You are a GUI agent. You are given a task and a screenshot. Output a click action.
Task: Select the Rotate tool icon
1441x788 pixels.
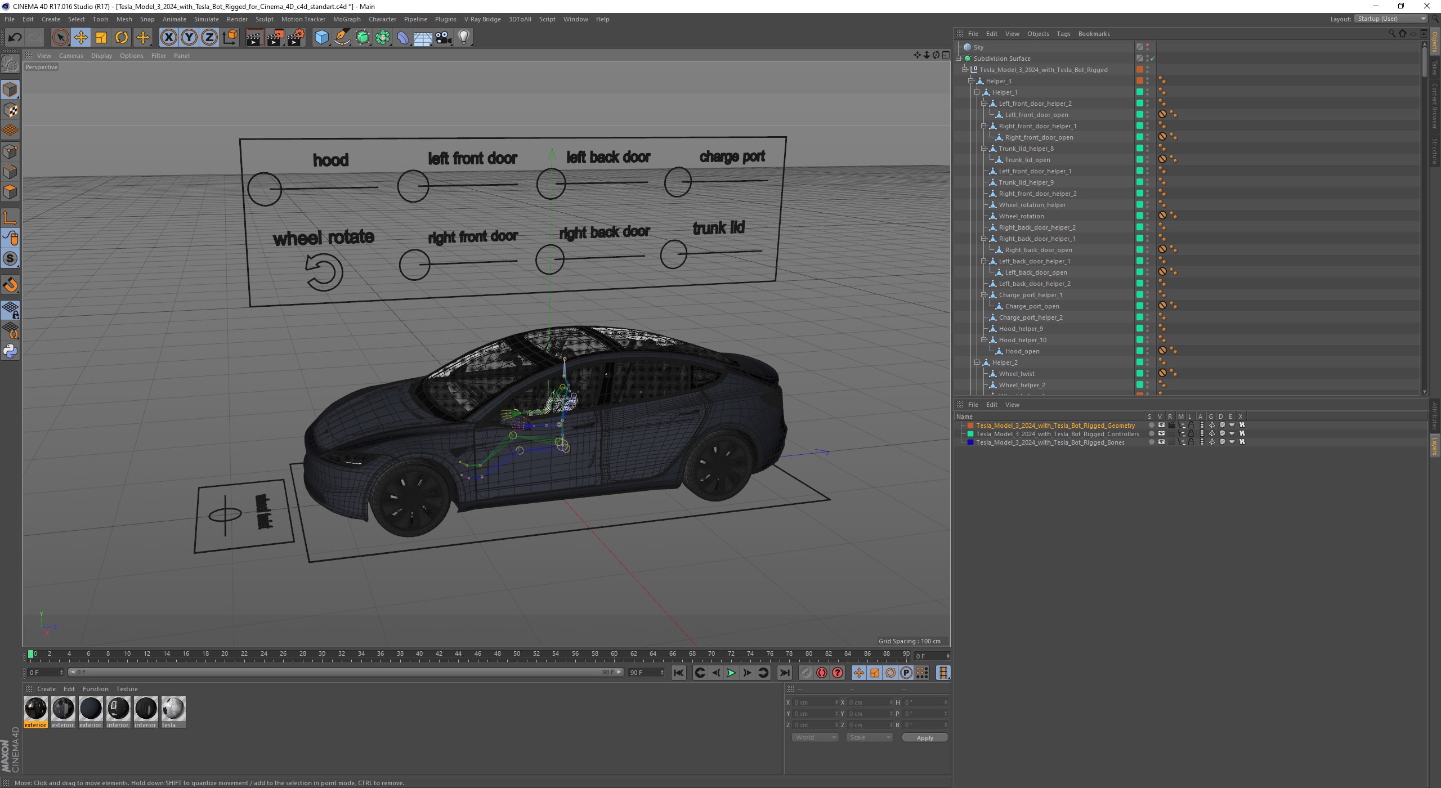tap(122, 38)
